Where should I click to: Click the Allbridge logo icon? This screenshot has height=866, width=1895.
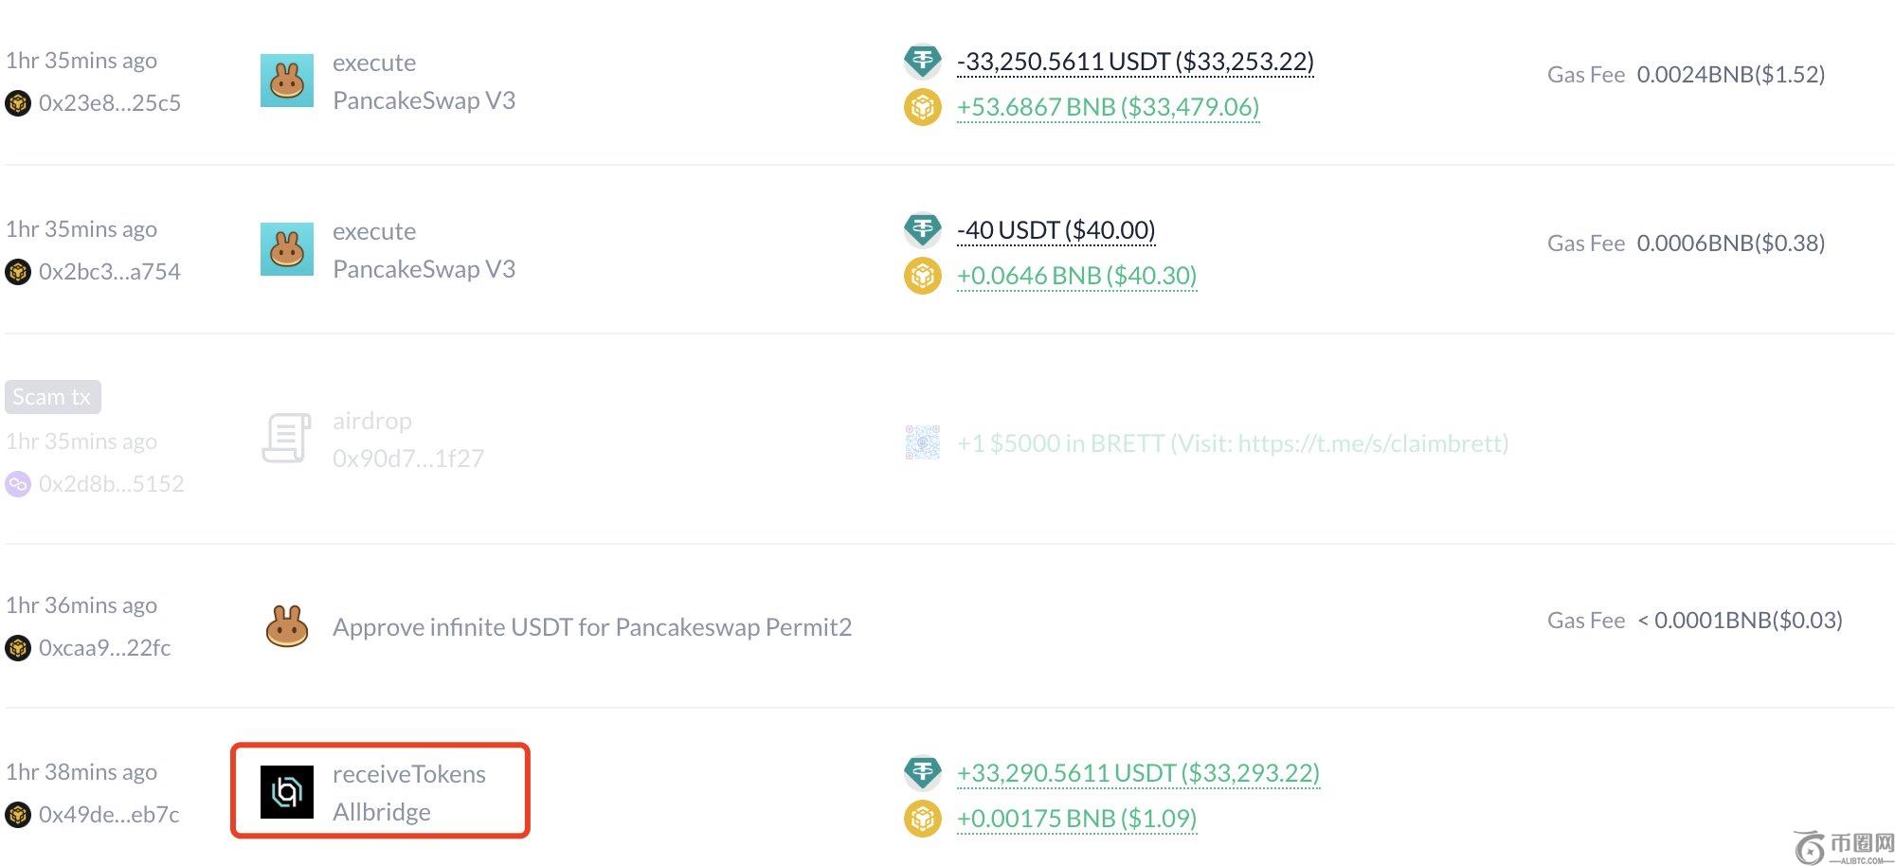(286, 791)
